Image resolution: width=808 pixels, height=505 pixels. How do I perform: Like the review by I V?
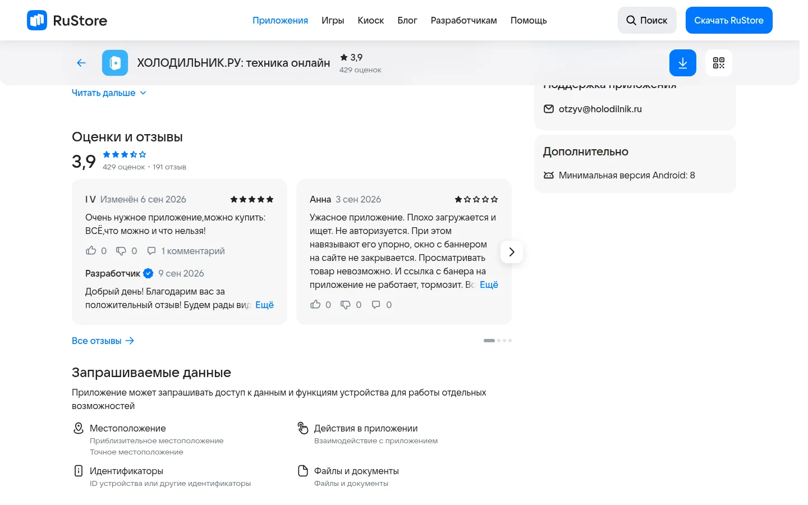(91, 251)
